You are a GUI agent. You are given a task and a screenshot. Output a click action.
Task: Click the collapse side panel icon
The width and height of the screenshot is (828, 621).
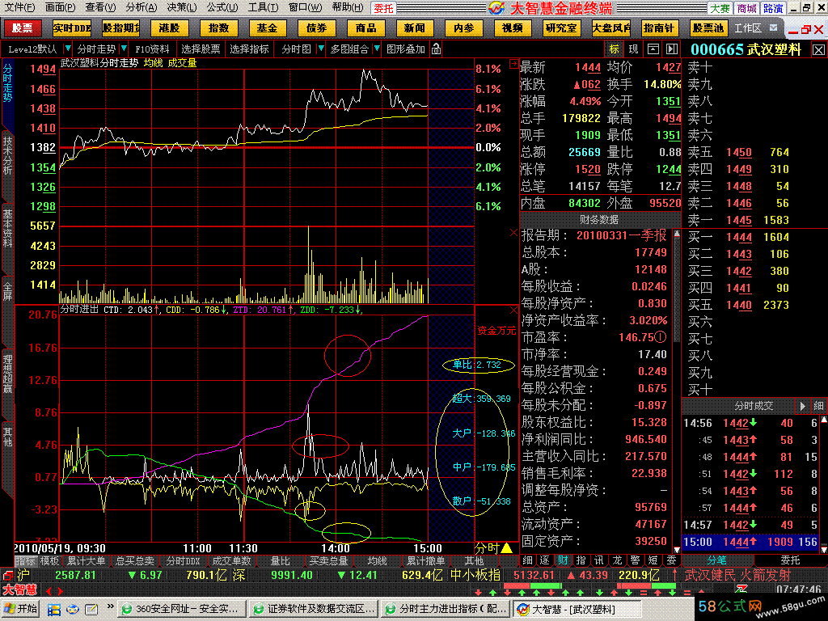click(671, 49)
